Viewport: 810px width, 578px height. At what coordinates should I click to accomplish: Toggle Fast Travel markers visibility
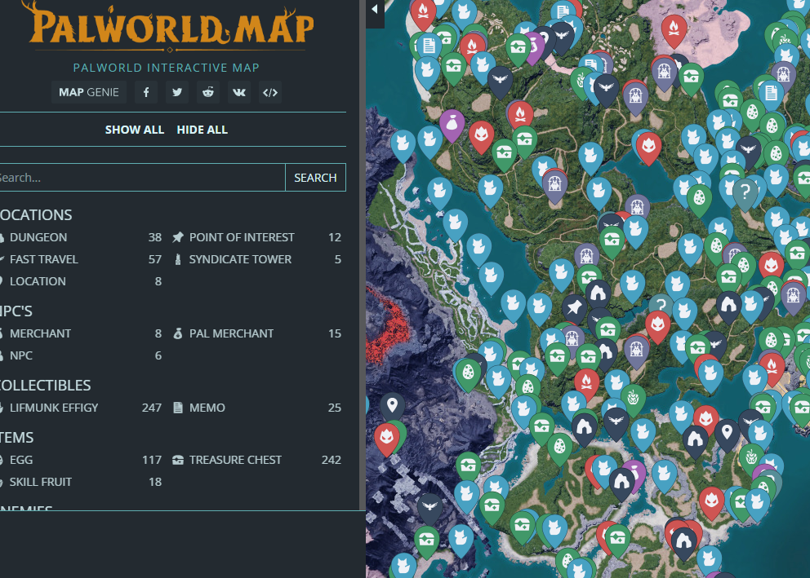(x=43, y=259)
